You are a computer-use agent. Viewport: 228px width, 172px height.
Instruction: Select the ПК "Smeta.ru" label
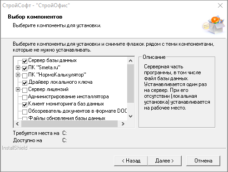44,67
